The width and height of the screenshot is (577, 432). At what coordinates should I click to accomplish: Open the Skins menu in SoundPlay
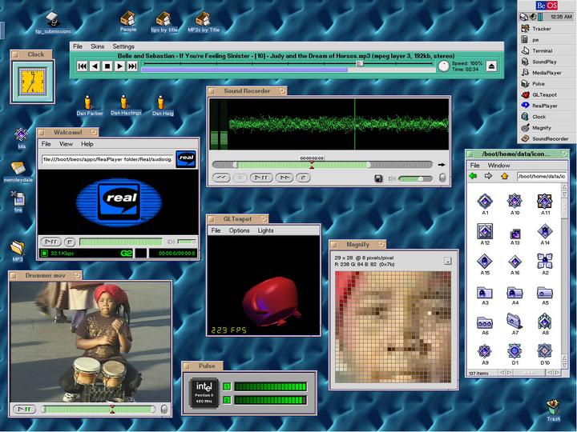tap(97, 46)
